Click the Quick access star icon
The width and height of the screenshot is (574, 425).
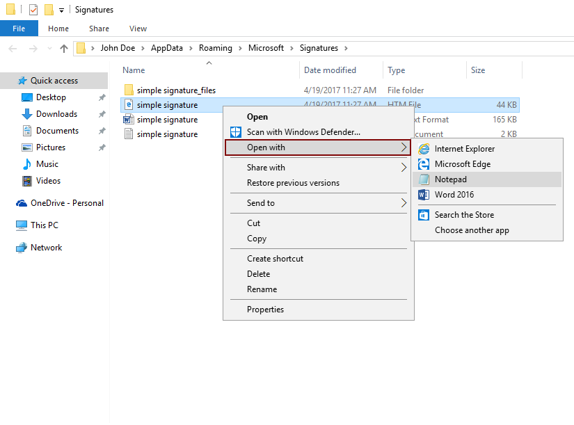point(22,81)
